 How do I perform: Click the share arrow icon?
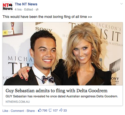[61, 110]
